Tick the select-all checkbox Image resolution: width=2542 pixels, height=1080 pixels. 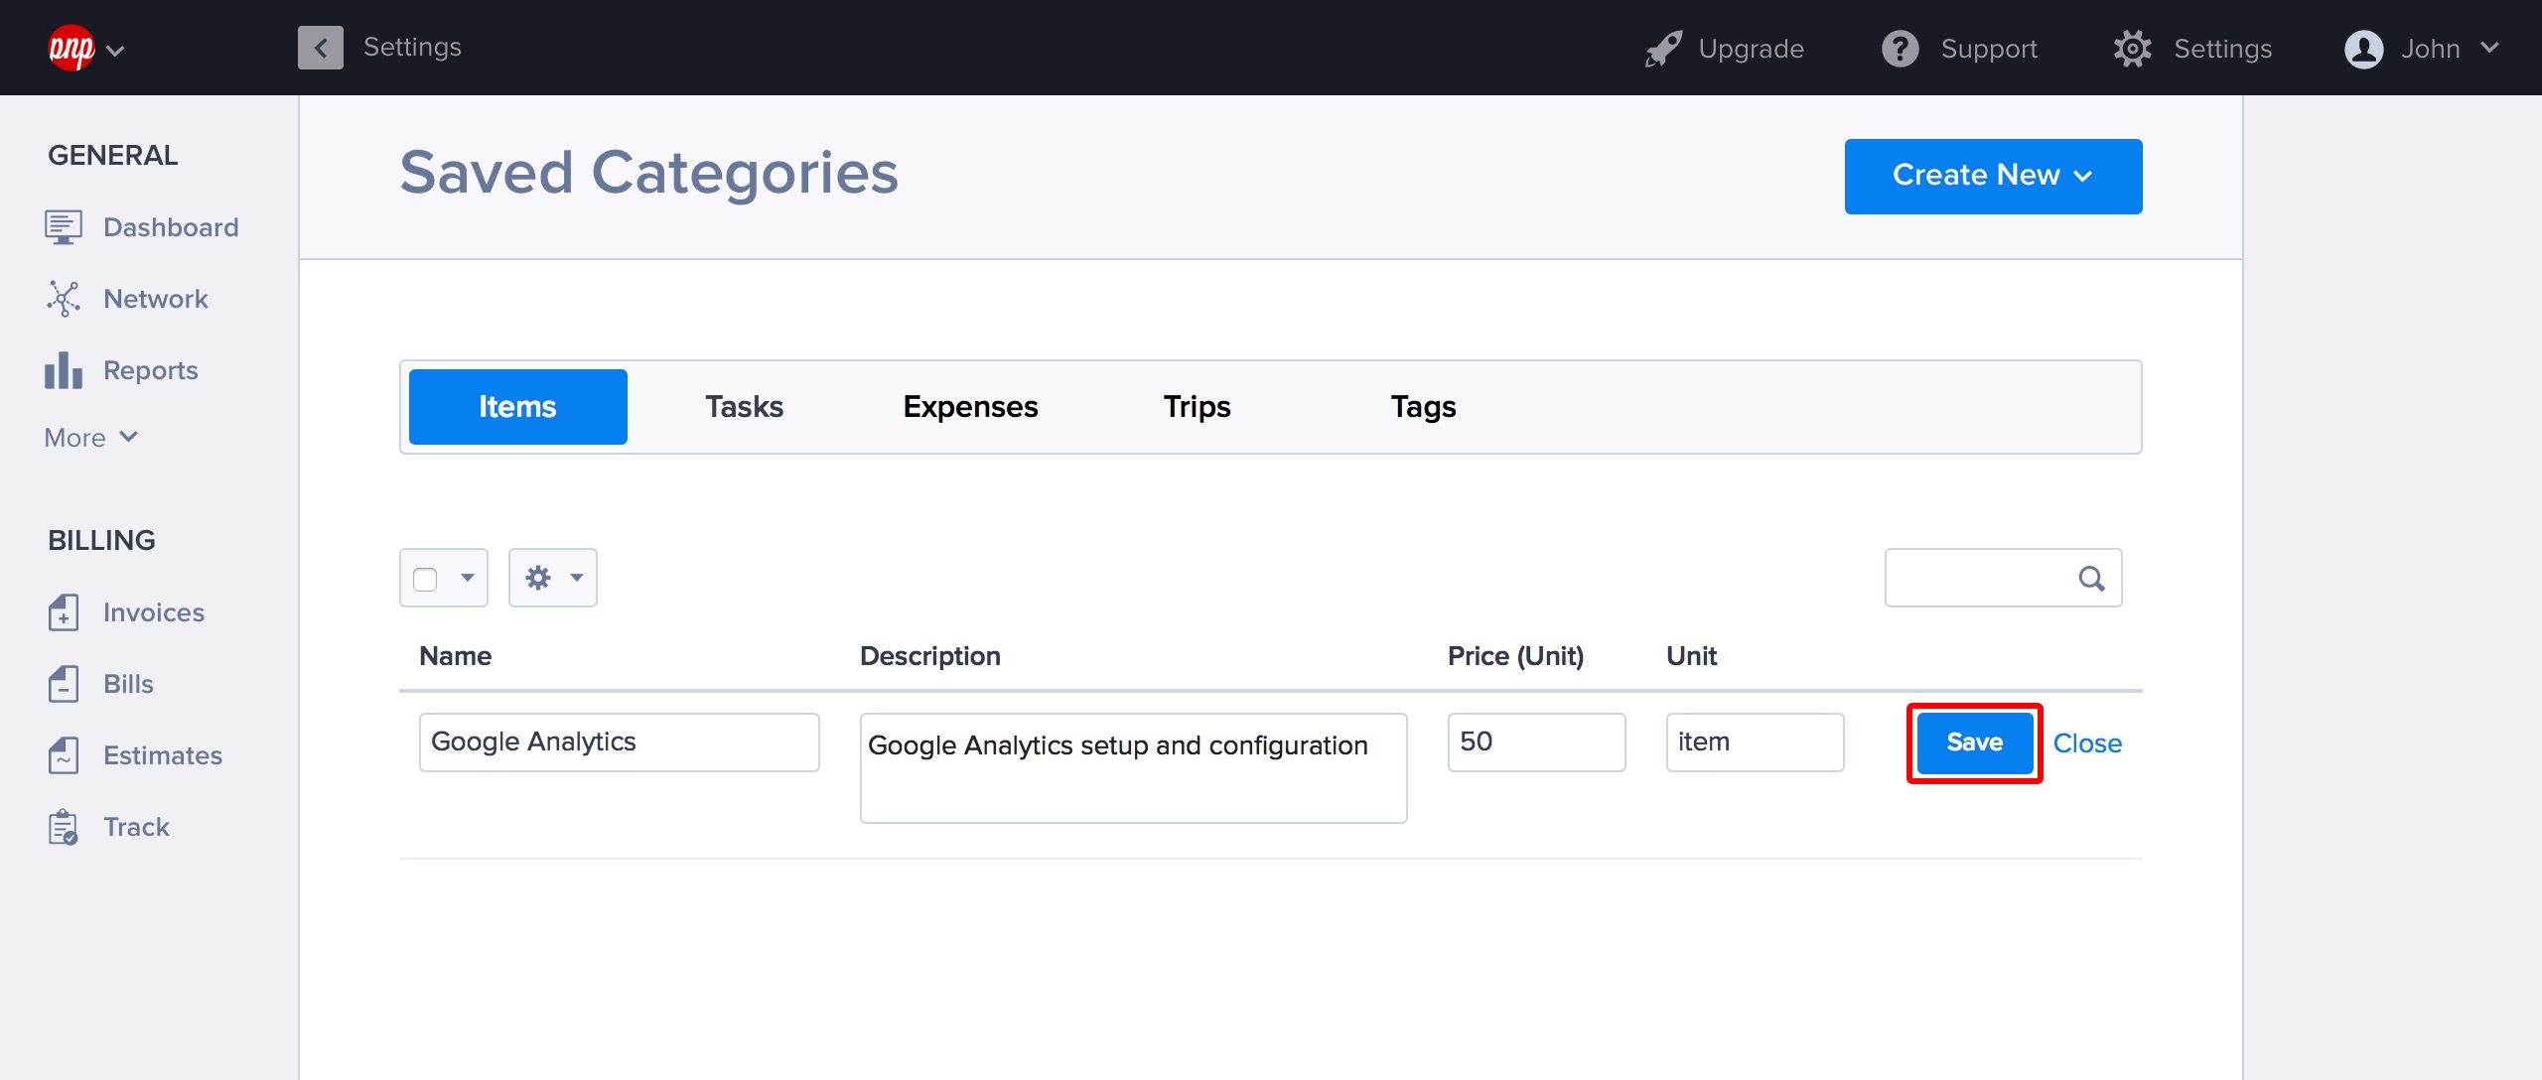click(x=425, y=579)
